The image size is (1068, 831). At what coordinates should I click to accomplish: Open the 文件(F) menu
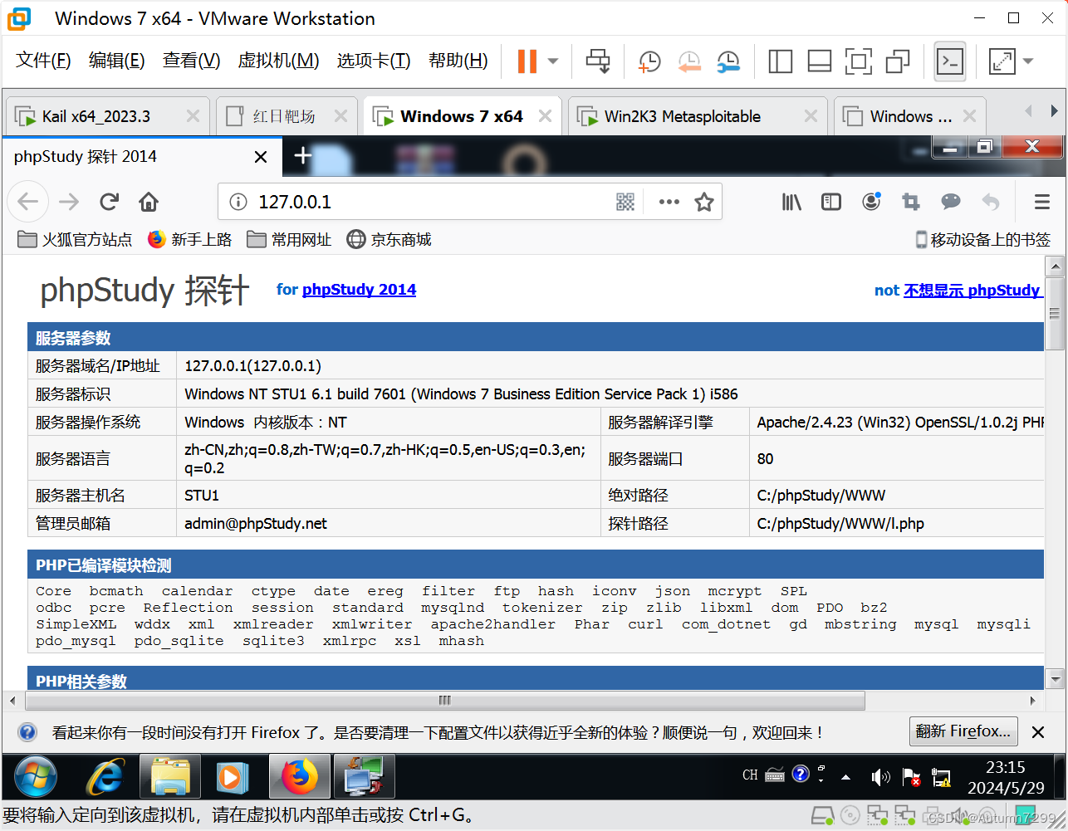tap(43, 61)
